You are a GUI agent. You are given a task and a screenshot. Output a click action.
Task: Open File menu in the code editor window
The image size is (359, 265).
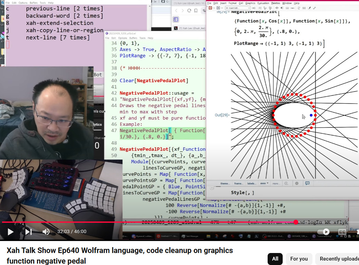(107, 38)
